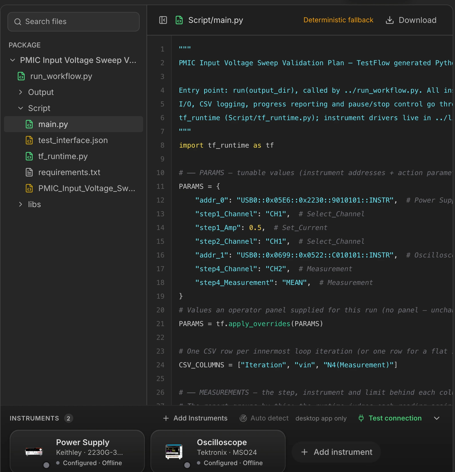The image size is (455, 472).
Task: Open requirements.txt
Action: pos(69,172)
